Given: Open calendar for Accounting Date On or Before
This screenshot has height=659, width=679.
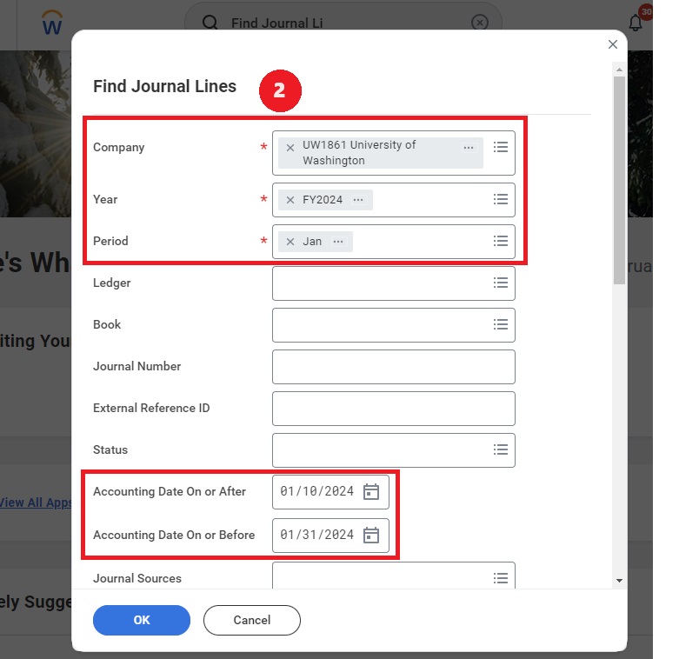Looking at the screenshot, I should pyautogui.click(x=371, y=535).
